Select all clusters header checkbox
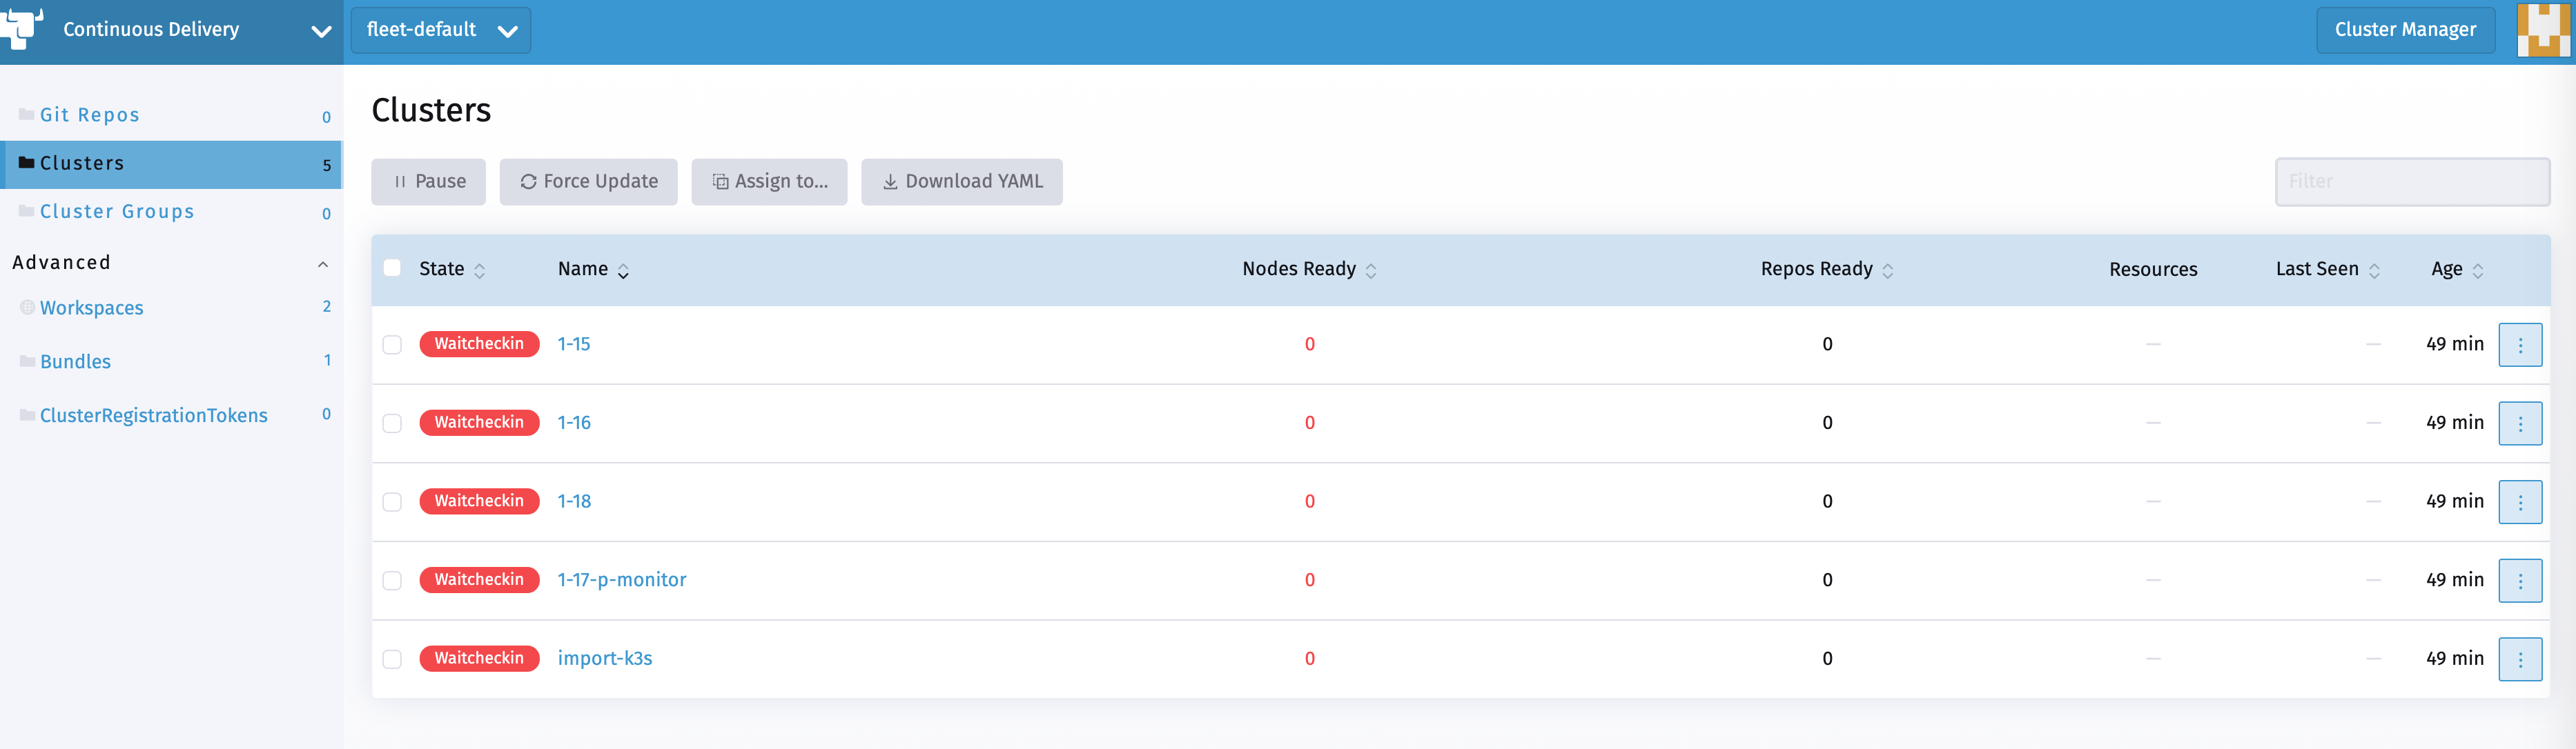The image size is (2576, 749). 392,268
